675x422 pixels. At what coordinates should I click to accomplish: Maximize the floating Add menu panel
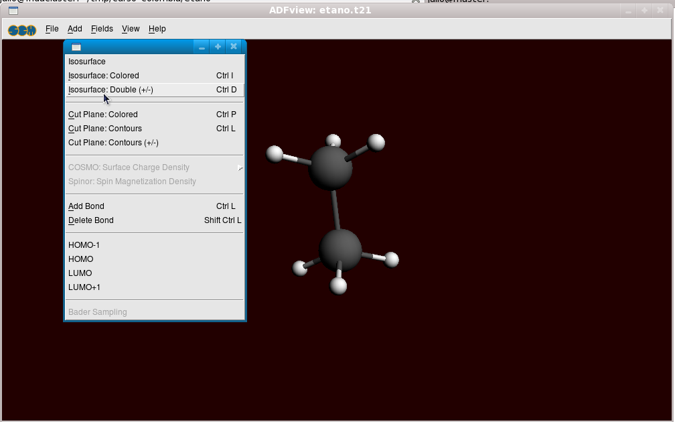[x=218, y=47]
